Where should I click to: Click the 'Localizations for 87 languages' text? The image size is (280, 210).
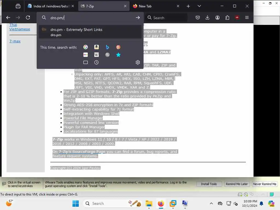tap(91, 132)
